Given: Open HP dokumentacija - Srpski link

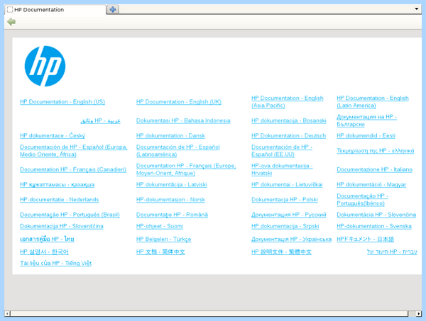Looking at the screenshot, I should tap(285, 226).
